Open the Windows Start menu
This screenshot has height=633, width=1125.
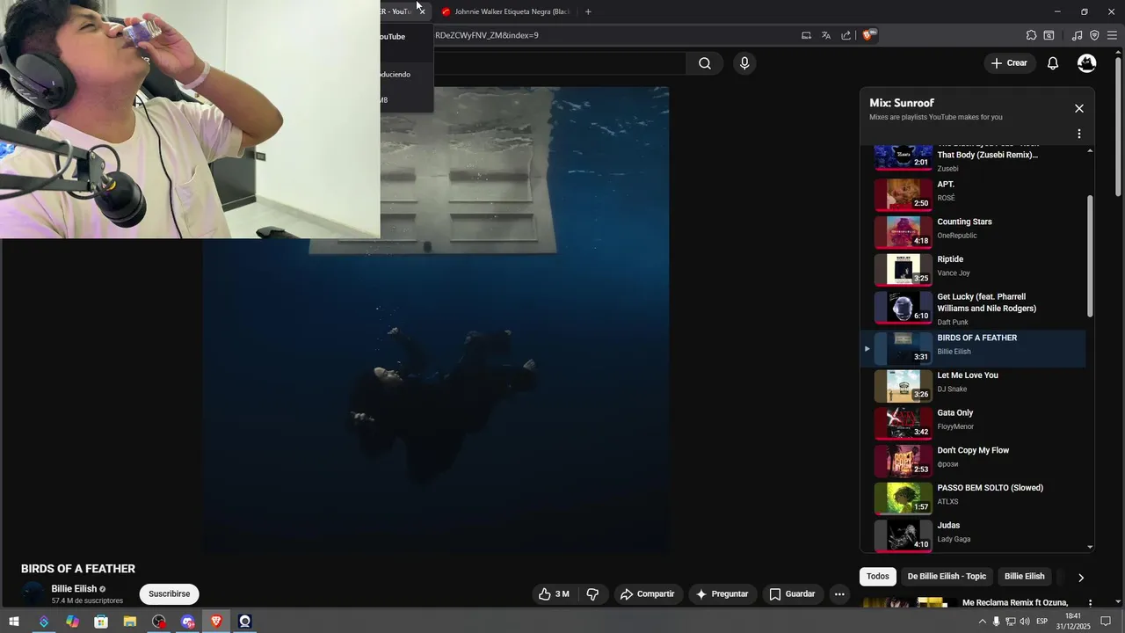14,622
